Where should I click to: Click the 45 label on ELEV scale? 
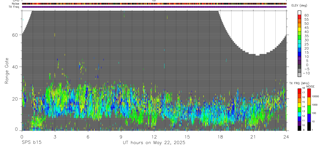click(306, 28)
